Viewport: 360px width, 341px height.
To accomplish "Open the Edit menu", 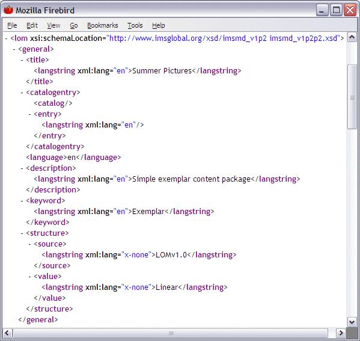I will [x=32, y=25].
